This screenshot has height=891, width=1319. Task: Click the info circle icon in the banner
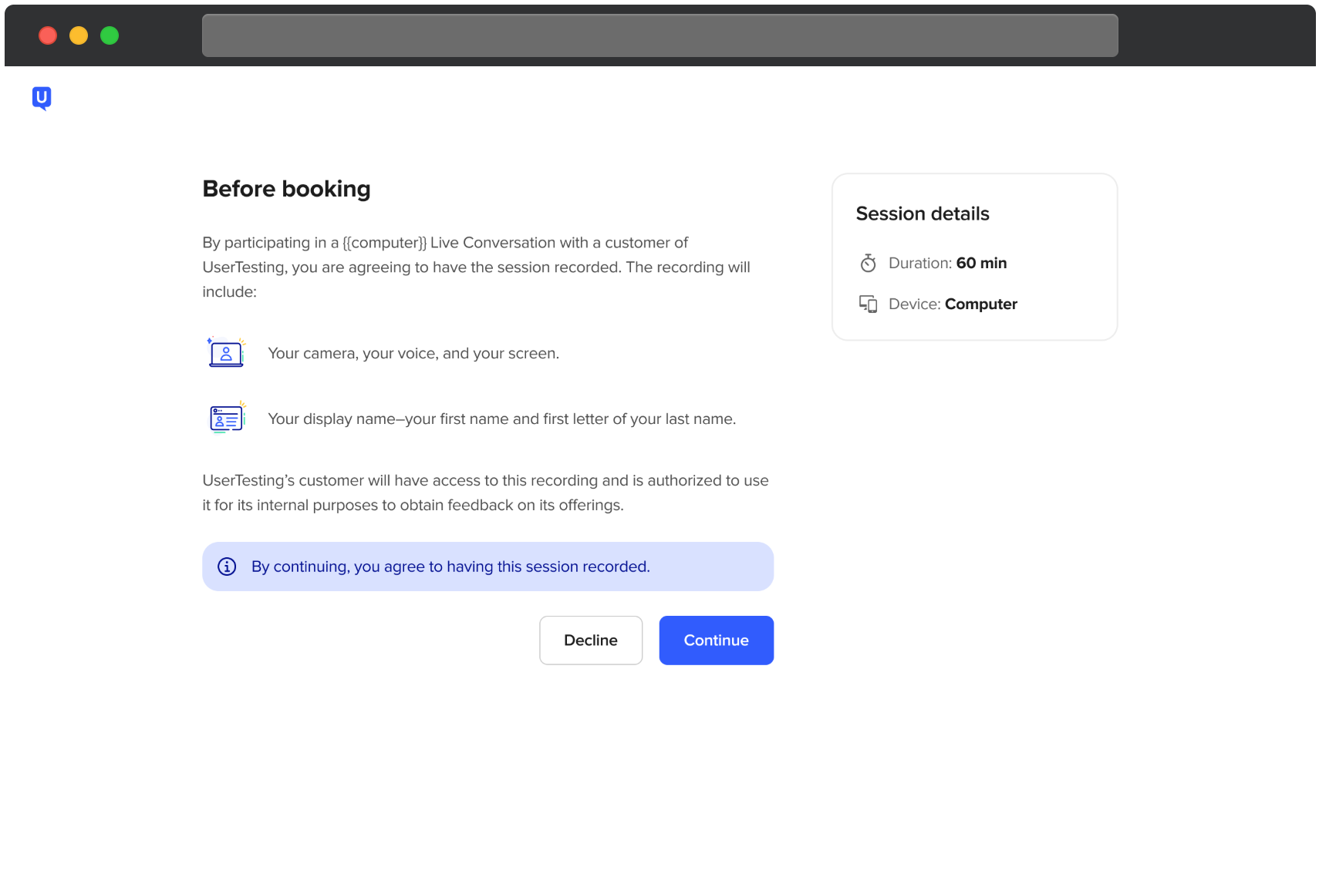pyautogui.click(x=227, y=567)
